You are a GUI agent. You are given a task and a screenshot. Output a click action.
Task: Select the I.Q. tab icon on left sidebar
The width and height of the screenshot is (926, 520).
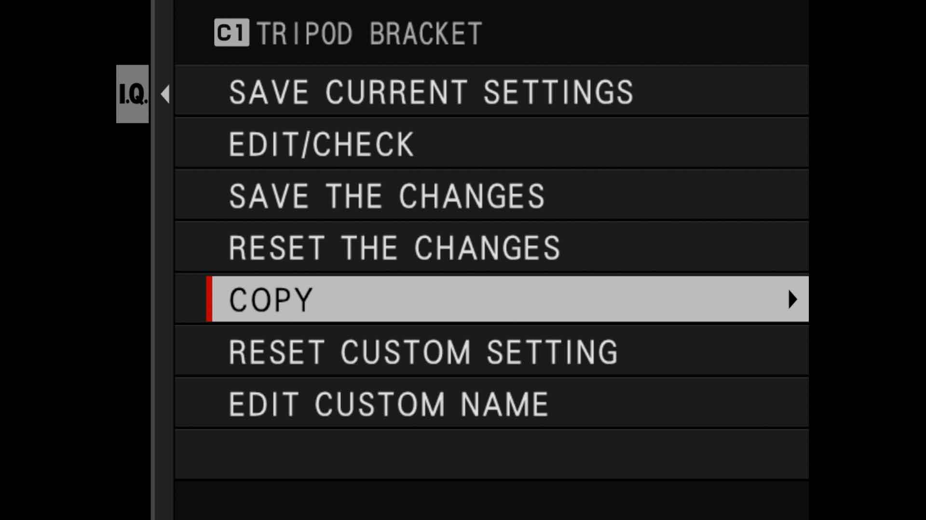coord(132,94)
